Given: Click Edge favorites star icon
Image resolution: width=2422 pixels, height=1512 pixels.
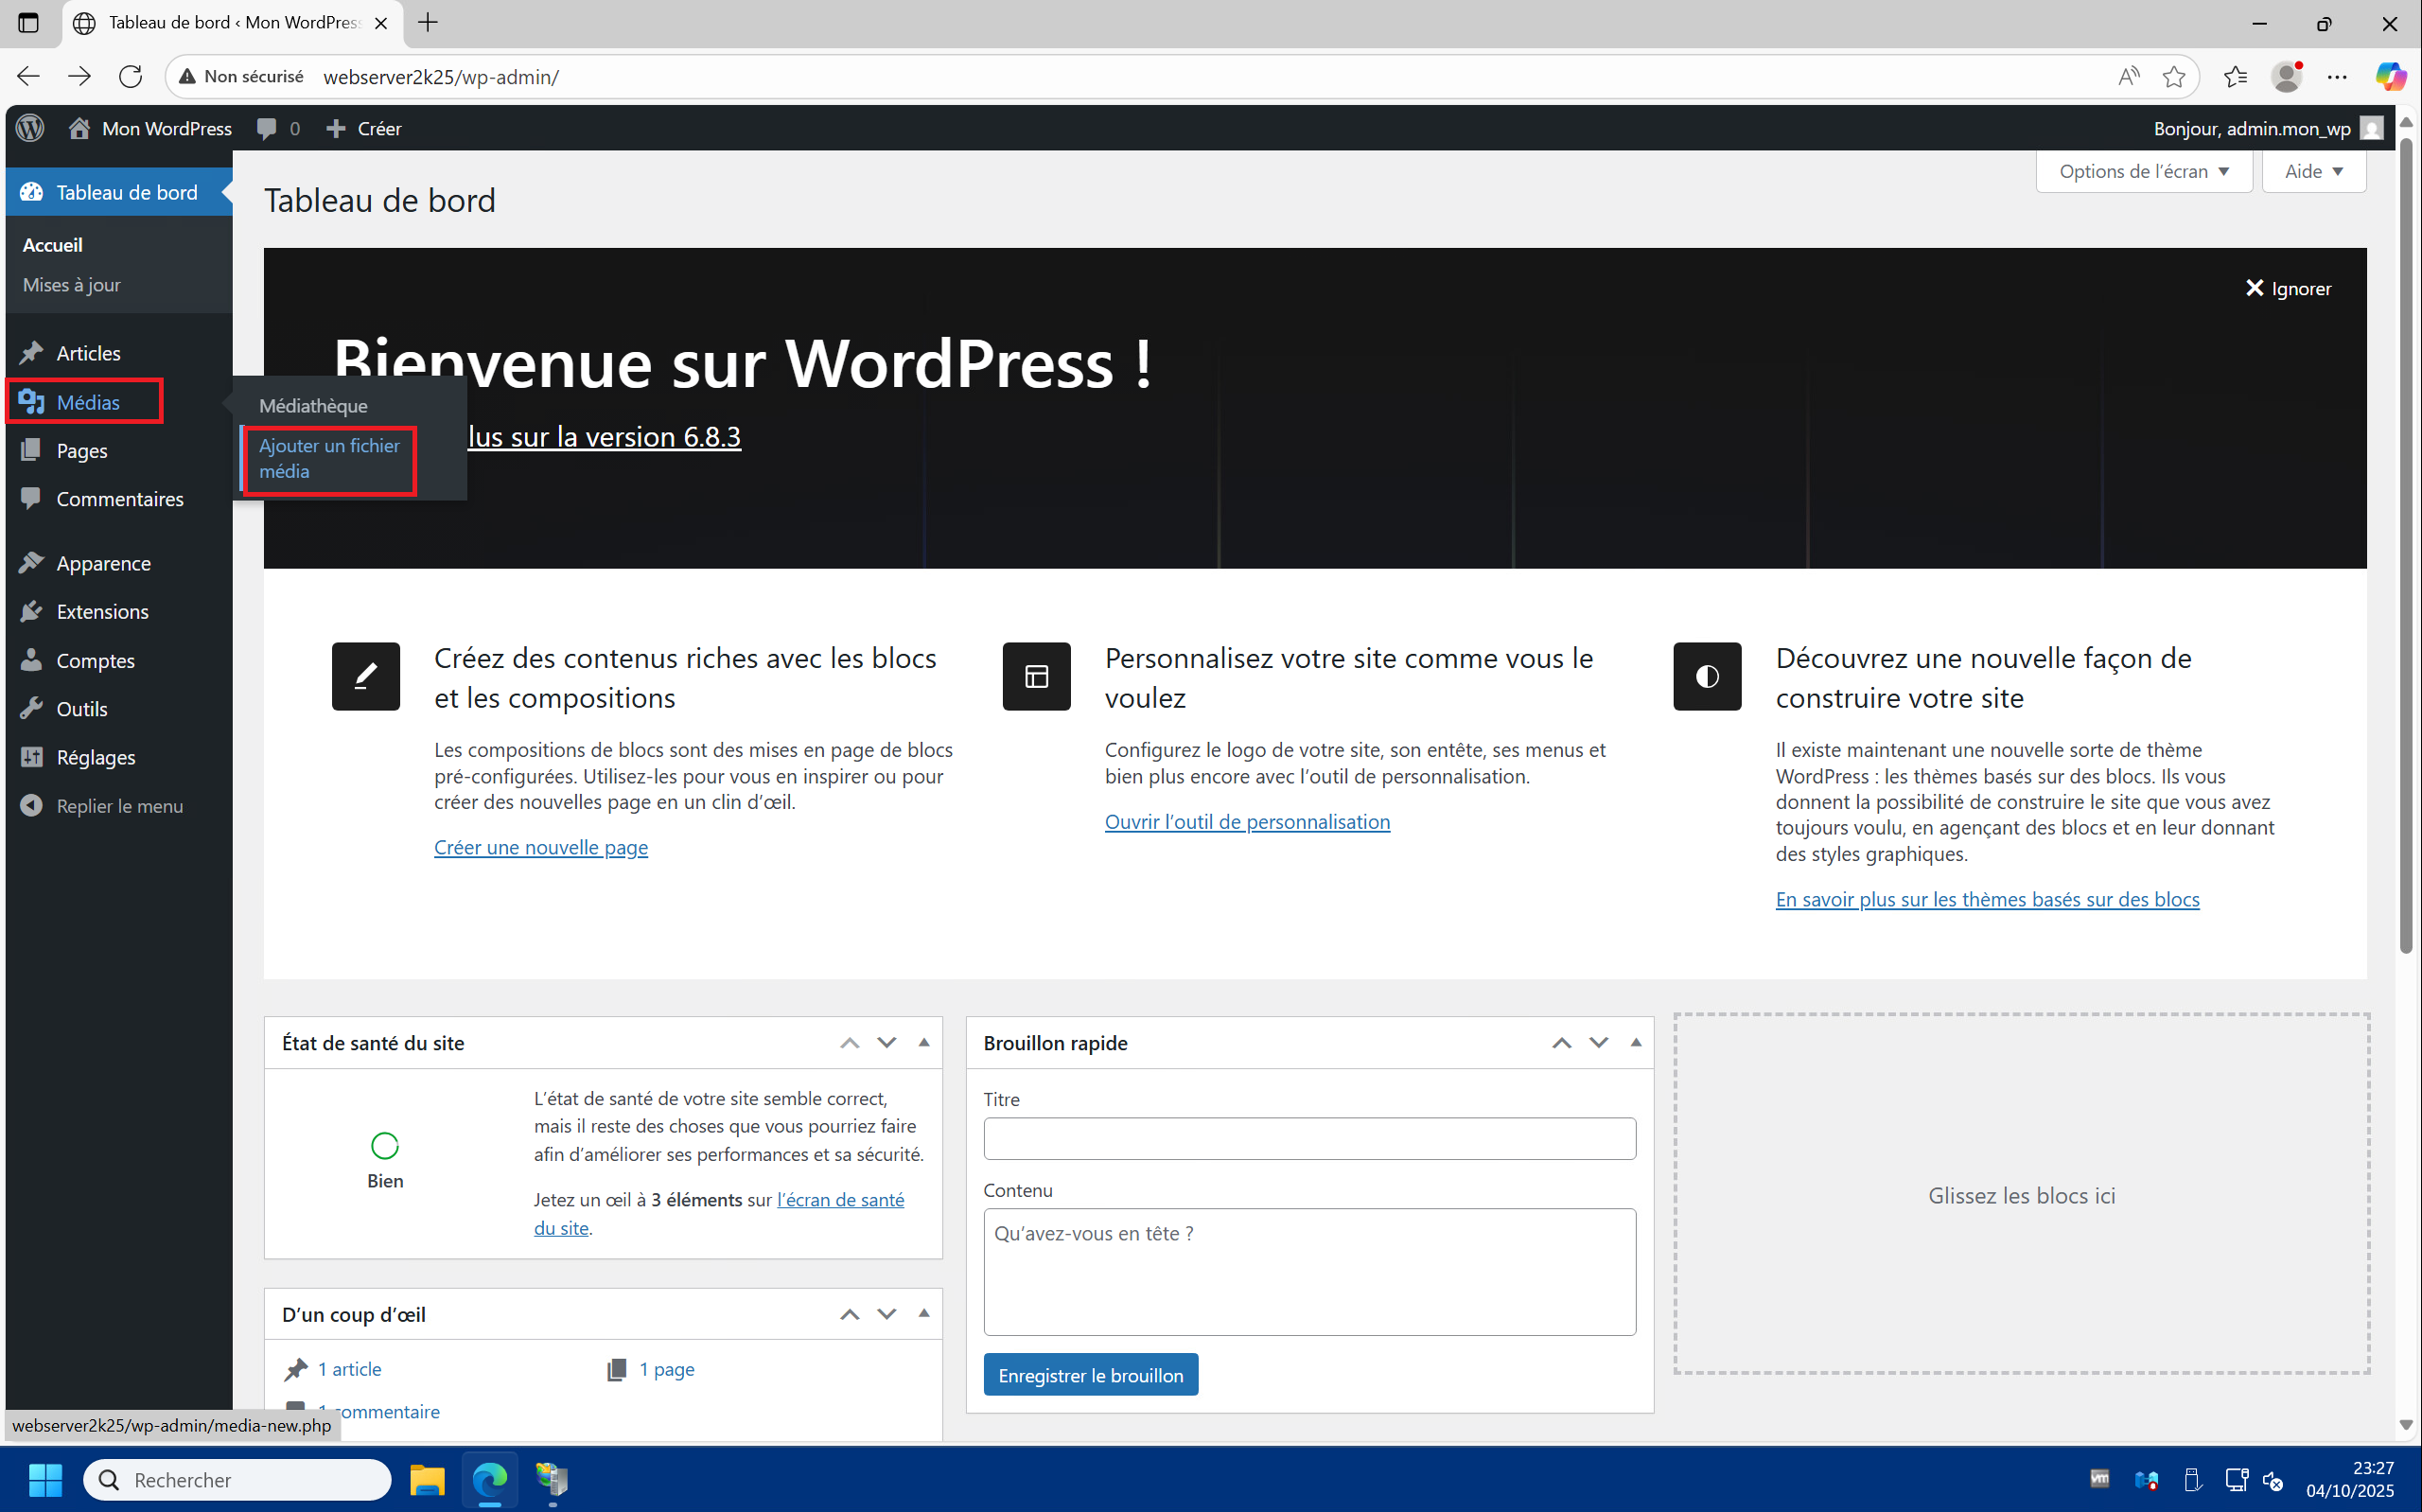Looking at the screenshot, I should (2173, 77).
